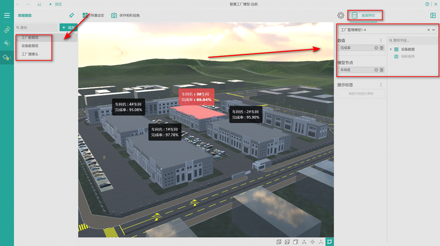Expand the 设备数据 table node
This screenshot has height=246, width=440.
(x=391, y=50)
